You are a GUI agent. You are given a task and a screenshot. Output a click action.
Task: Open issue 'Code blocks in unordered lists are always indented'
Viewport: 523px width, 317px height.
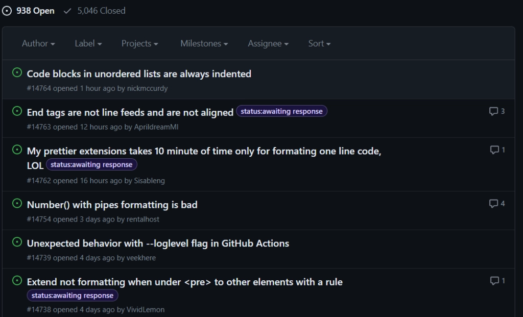139,74
